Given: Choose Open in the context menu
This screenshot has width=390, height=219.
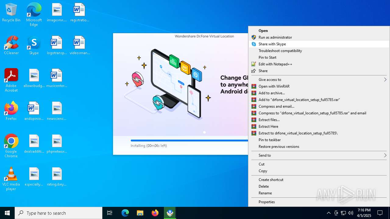Looking at the screenshot, I should tap(320, 30).
